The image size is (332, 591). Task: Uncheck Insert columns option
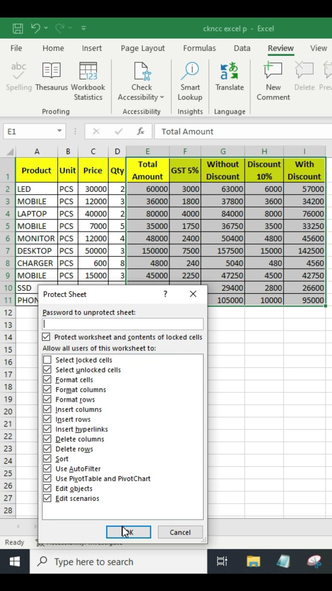coord(47,409)
